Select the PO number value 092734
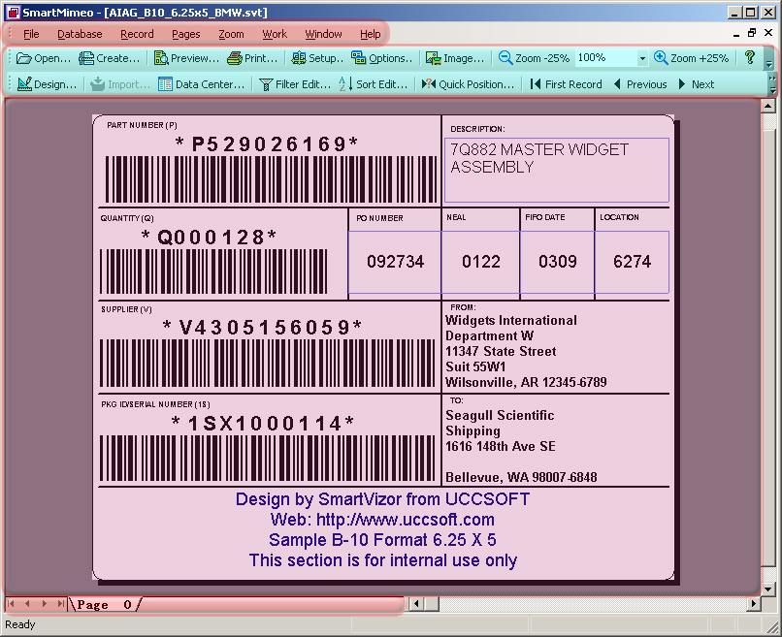The height and width of the screenshot is (637, 782). coord(395,262)
